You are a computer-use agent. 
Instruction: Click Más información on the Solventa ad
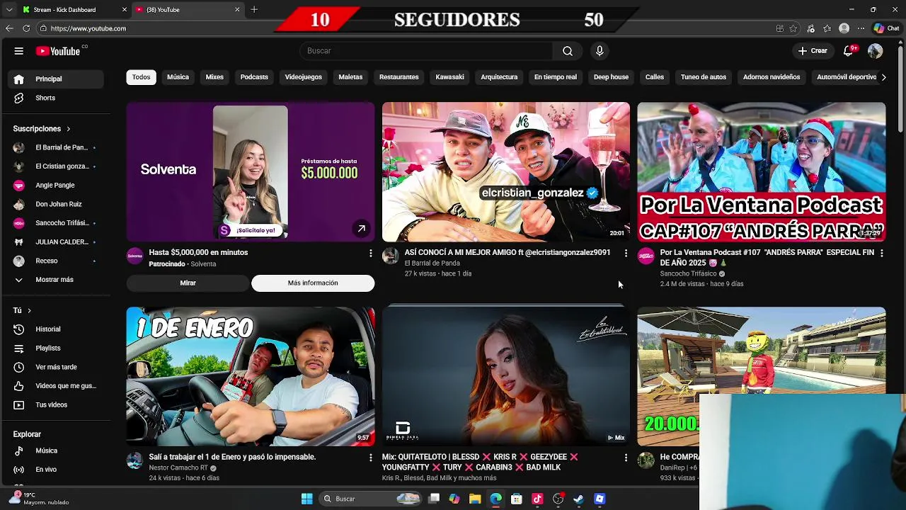(x=313, y=283)
